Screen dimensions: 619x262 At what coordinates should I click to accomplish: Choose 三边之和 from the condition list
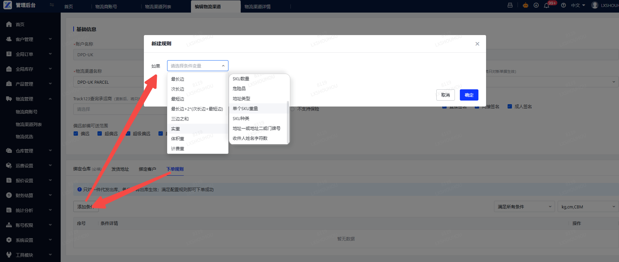[x=198, y=119]
